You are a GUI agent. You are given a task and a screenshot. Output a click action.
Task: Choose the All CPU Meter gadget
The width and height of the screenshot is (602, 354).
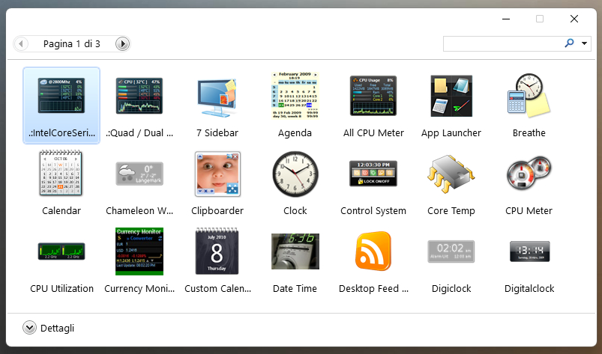pyautogui.click(x=373, y=96)
